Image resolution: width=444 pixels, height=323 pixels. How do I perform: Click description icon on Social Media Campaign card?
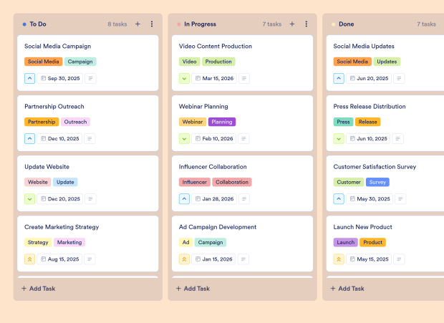[90, 78]
